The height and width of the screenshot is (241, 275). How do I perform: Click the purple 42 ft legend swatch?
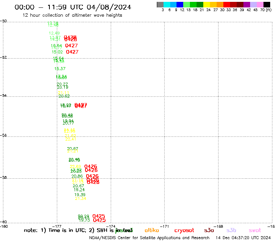pyautogui.click(x=247, y=4)
